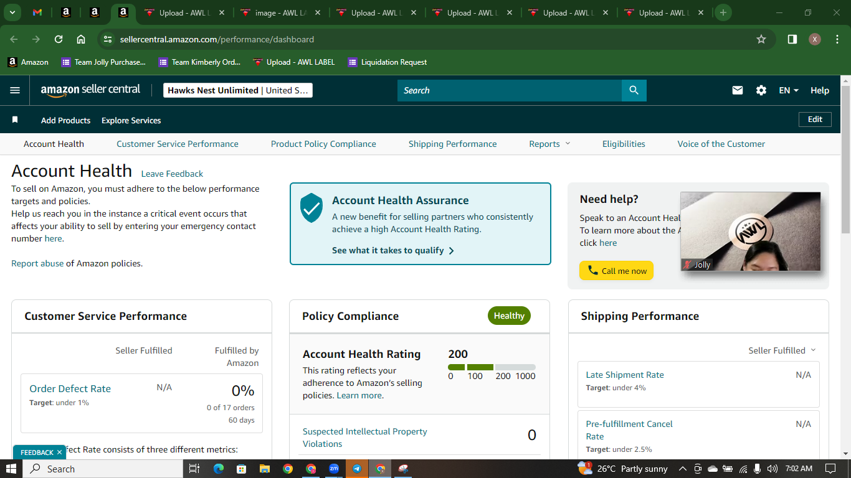Click the taskbar volume speaker icon
Image resolution: width=851 pixels, height=478 pixels.
coord(773,469)
